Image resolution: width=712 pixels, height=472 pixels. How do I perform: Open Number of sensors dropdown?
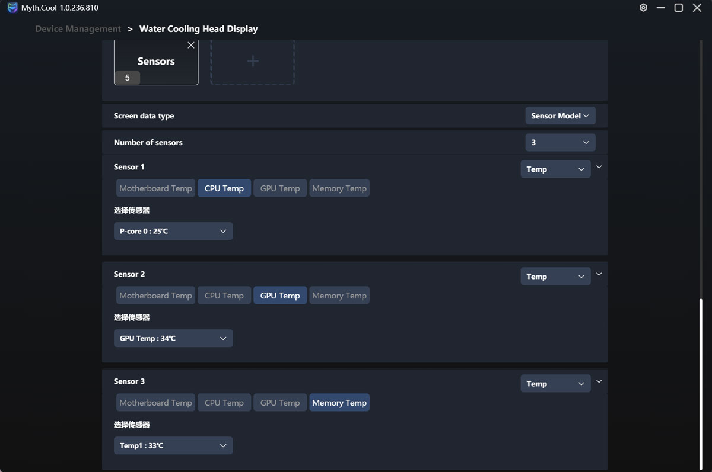[560, 143]
